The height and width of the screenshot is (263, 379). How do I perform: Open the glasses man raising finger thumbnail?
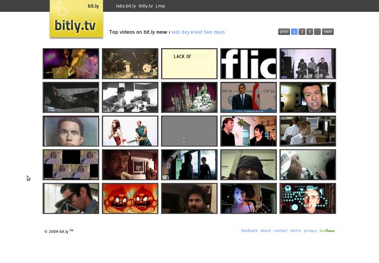tap(130, 165)
